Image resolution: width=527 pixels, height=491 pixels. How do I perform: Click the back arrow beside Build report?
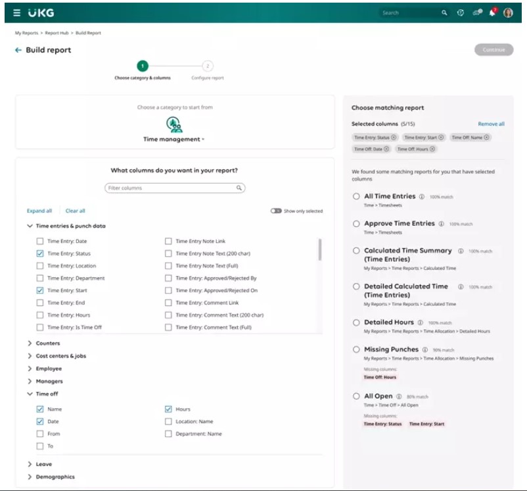[18, 50]
